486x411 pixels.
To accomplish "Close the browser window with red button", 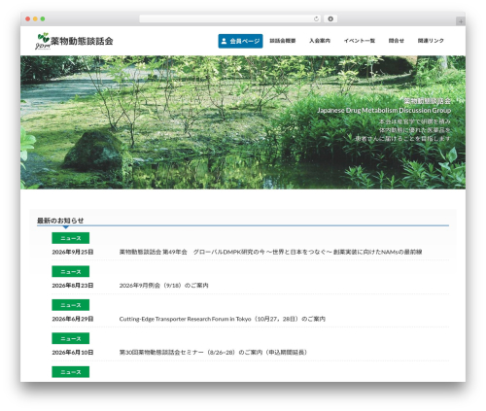I will pos(28,18).
